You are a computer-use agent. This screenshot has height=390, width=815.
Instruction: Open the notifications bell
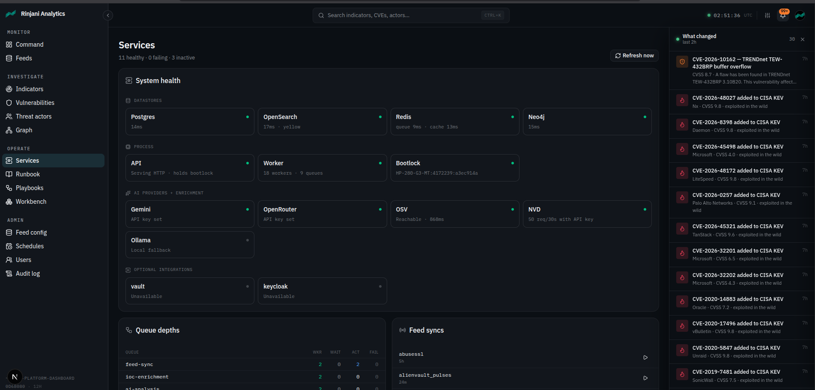783,15
